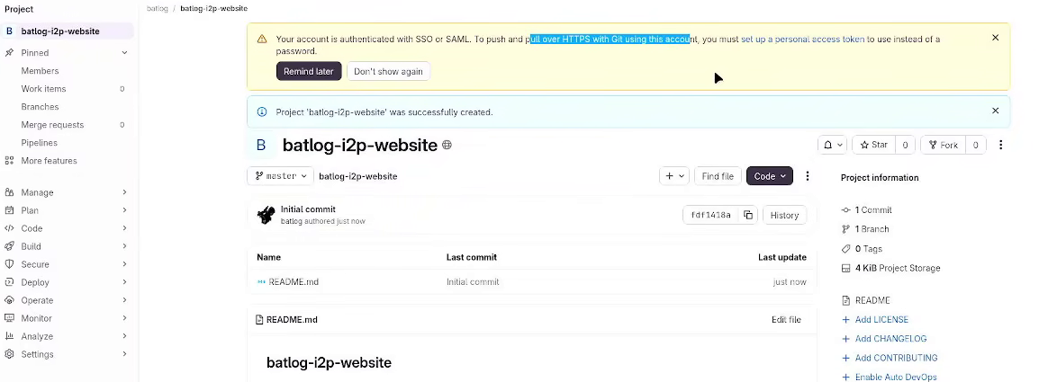Expand the Operate sidebar section
Viewport: 1057px width, 382px height.
68,300
